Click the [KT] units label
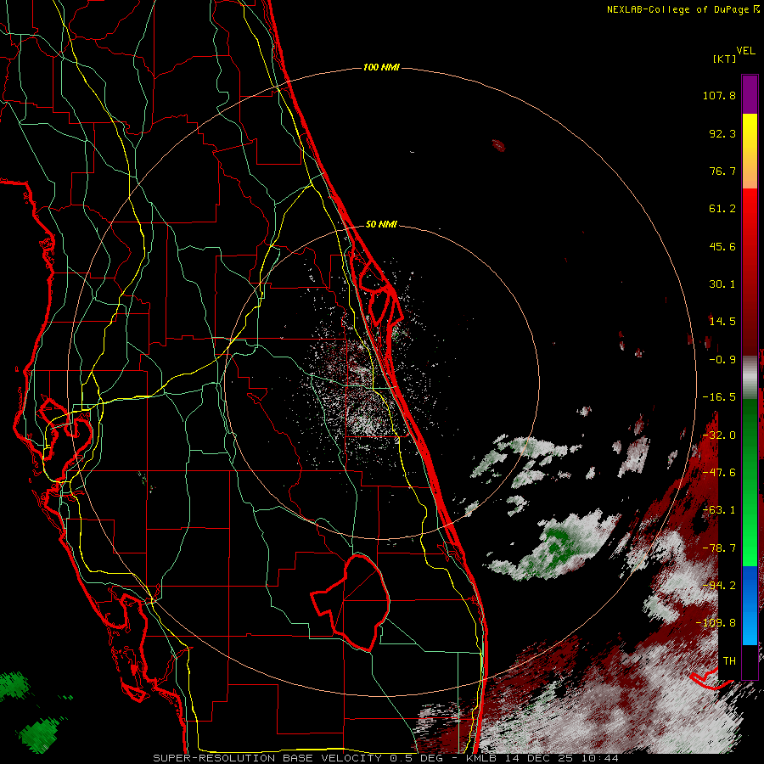Image resolution: width=764 pixels, height=764 pixels. coord(724,59)
